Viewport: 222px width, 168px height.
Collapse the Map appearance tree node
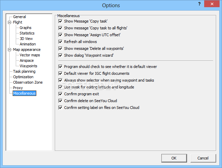[10, 50]
